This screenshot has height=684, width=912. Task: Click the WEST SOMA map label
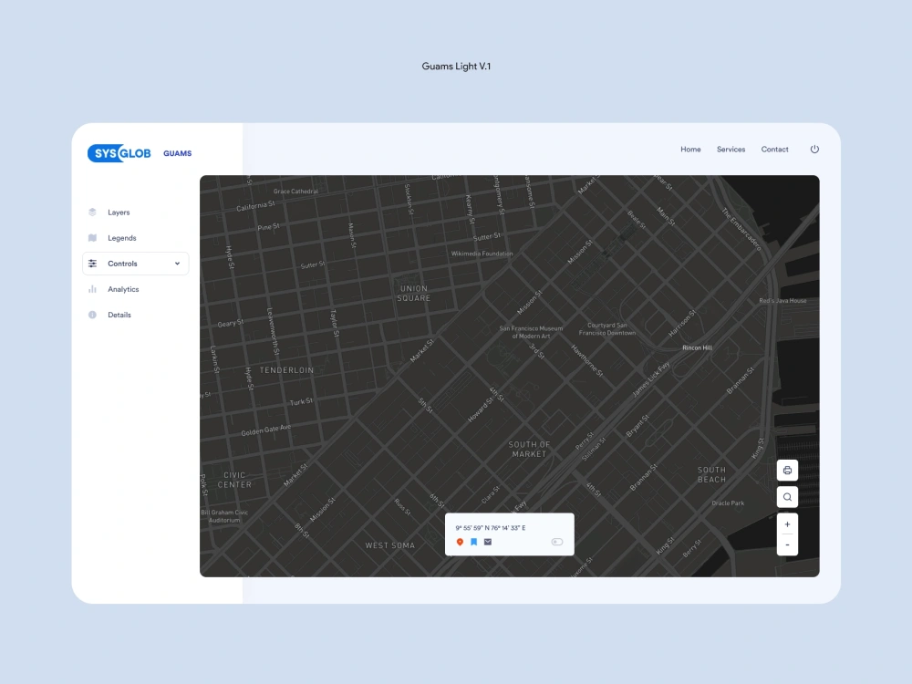click(x=389, y=545)
